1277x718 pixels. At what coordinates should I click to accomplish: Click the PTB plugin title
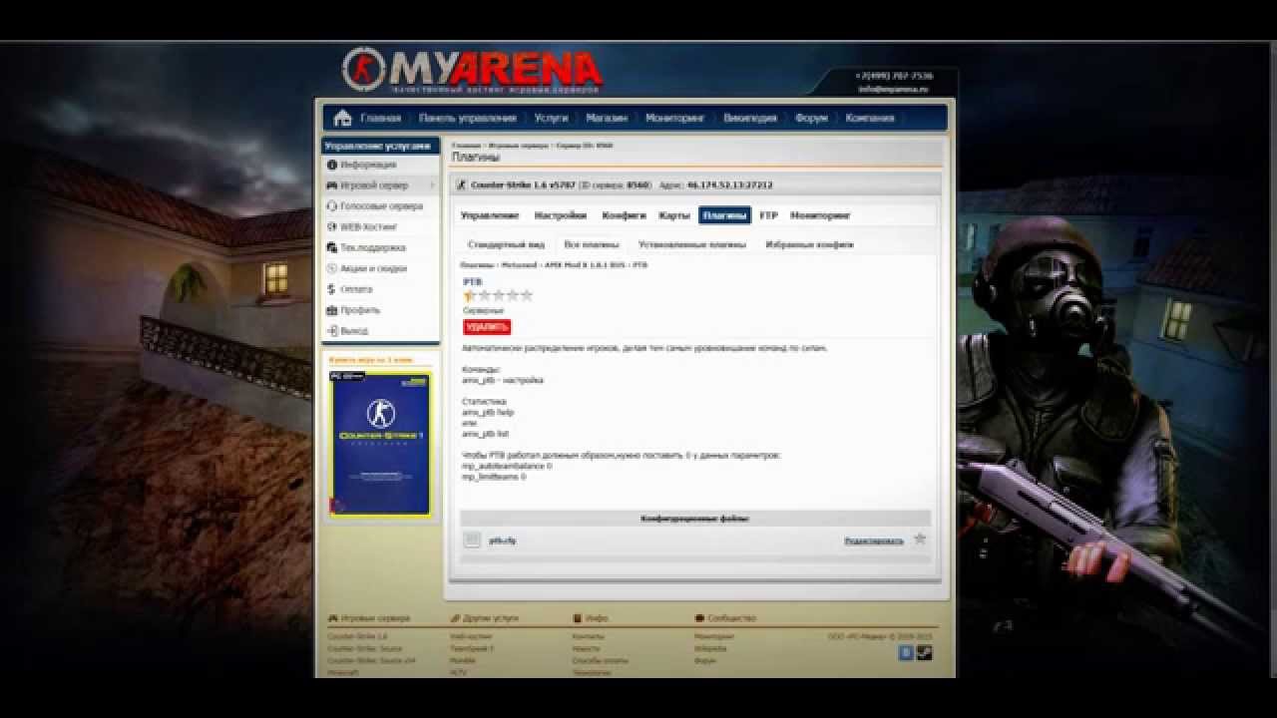(472, 282)
